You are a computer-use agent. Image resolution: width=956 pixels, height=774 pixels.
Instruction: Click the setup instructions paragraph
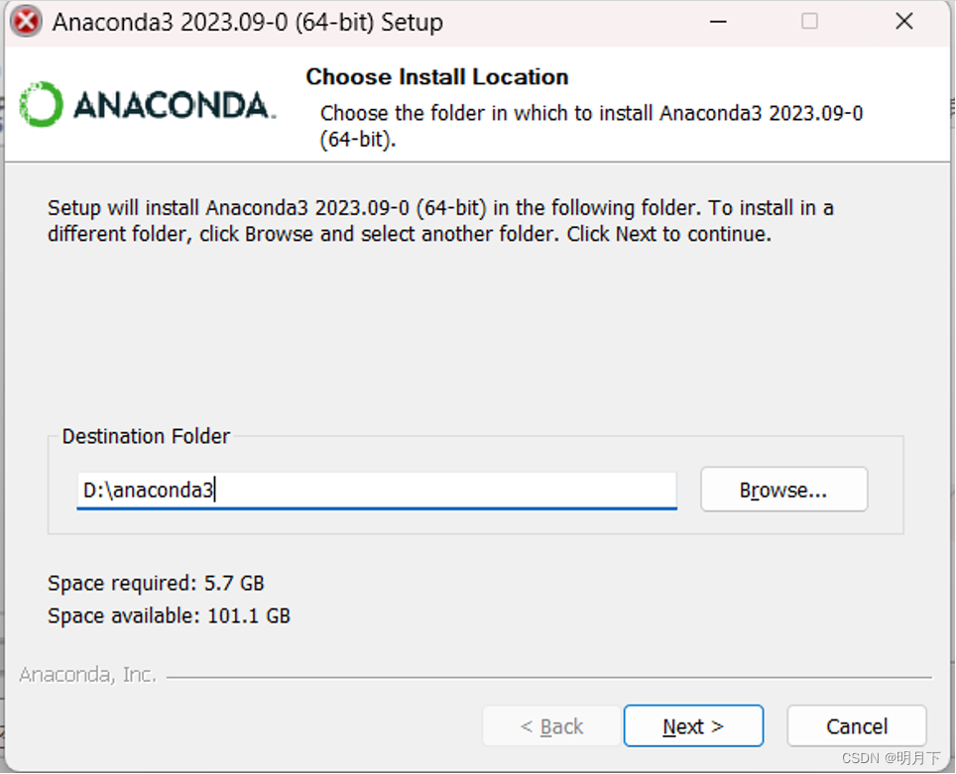pyautogui.click(x=440, y=221)
